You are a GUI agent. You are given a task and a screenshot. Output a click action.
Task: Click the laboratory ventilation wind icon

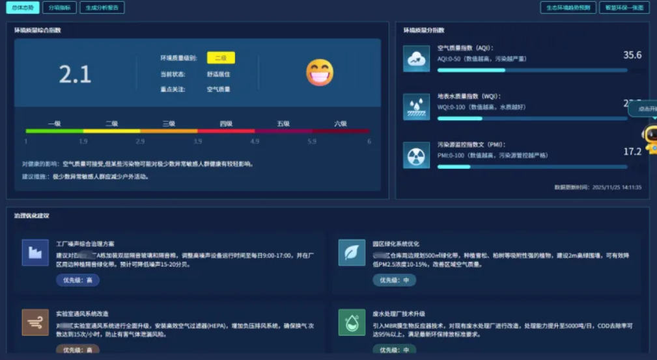(x=35, y=322)
